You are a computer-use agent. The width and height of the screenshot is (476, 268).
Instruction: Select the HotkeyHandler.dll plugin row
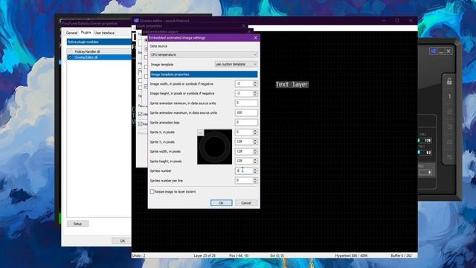99,52
